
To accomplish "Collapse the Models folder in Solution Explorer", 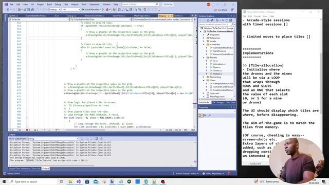I will point(204,58).
